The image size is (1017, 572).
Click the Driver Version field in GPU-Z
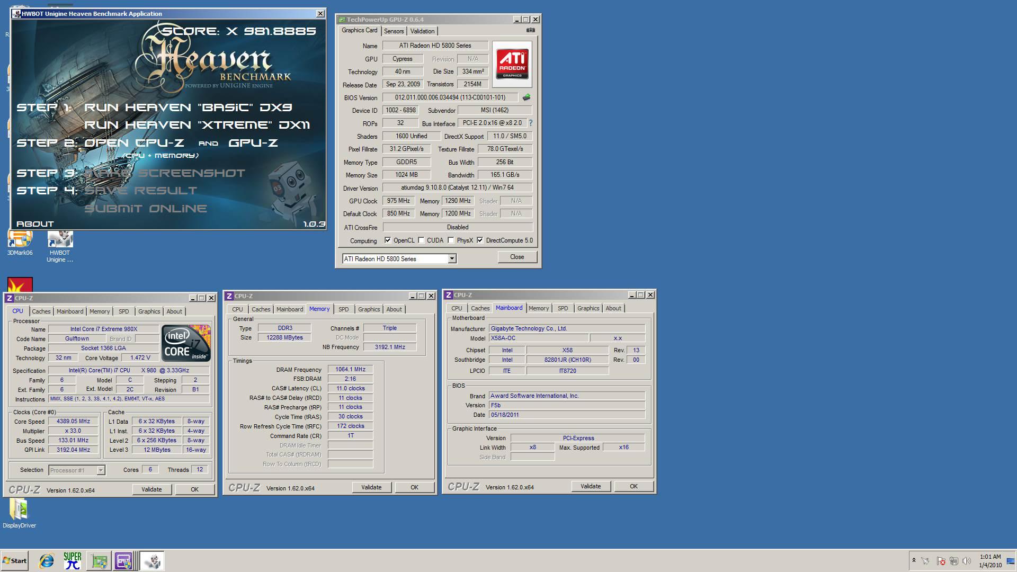click(458, 187)
